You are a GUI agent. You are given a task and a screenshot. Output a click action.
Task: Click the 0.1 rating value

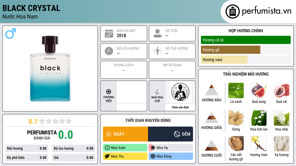point(33,121)
